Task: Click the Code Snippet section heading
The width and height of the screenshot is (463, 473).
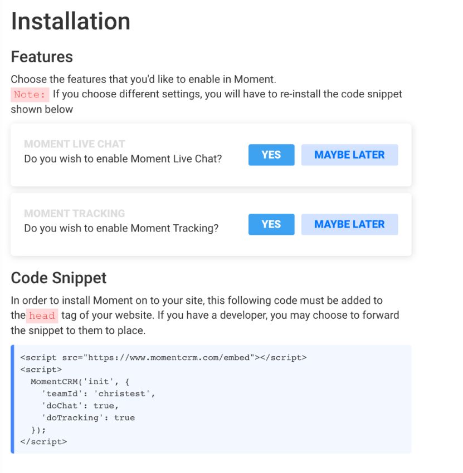Action: tap(59, 278)
